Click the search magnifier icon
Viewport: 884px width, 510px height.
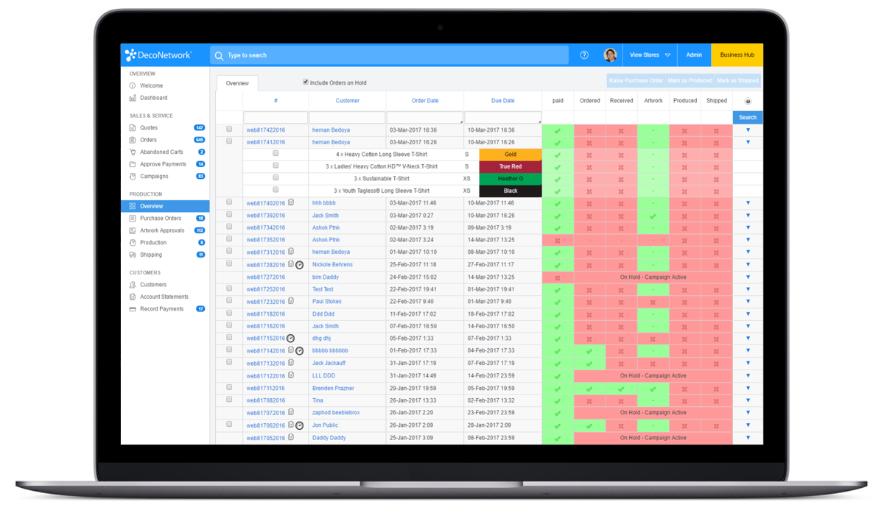[x=219, y=55]
